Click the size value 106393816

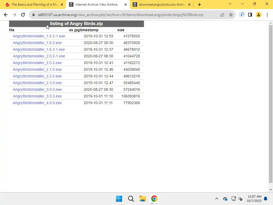click(x=131, y=96)
